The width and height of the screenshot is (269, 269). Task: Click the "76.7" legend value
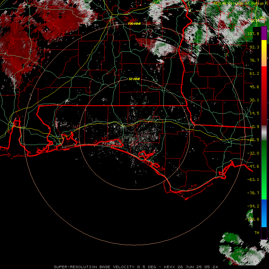tap(254, 60)
